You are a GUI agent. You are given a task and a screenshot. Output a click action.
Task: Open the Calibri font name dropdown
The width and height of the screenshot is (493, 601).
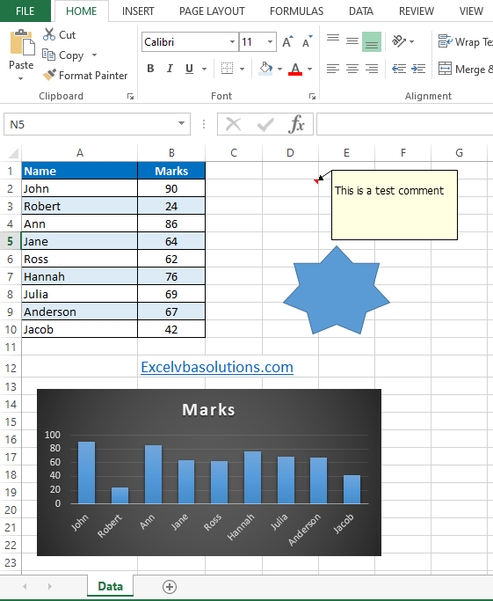pyautogui.click(x=232, y=41)
